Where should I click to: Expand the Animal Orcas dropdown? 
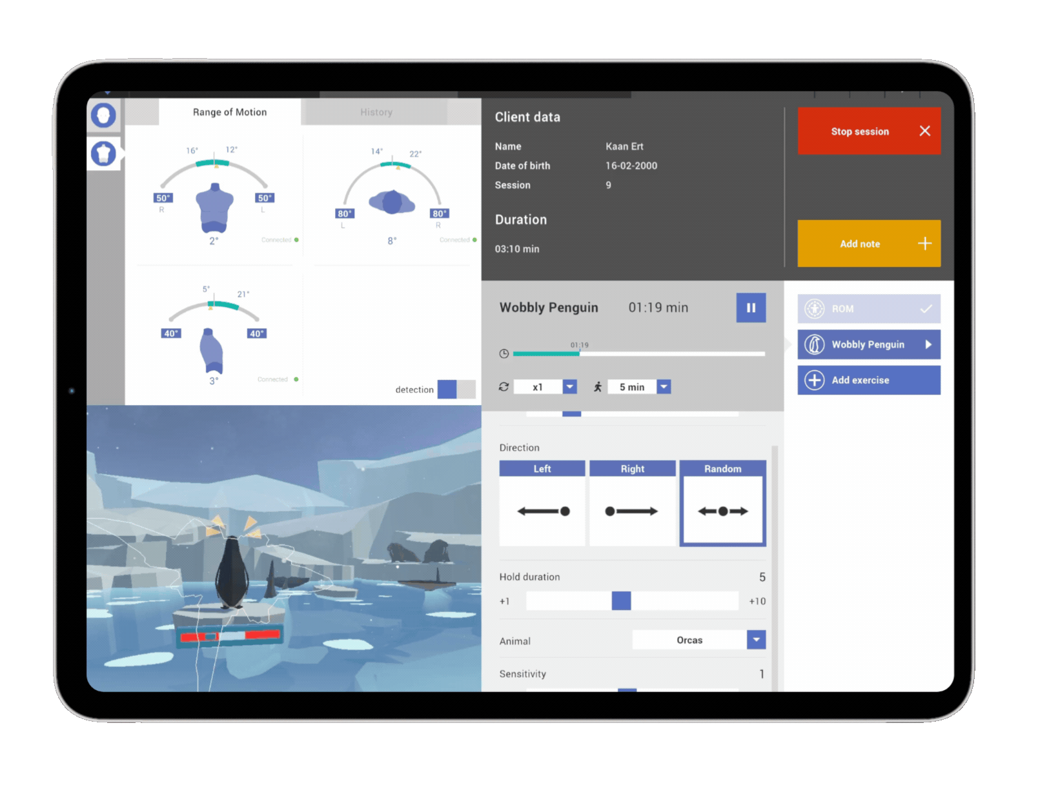tap(756, 640)
